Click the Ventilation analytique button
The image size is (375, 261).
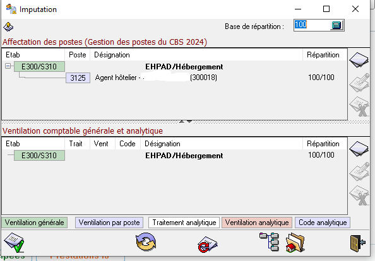point(257,223)
